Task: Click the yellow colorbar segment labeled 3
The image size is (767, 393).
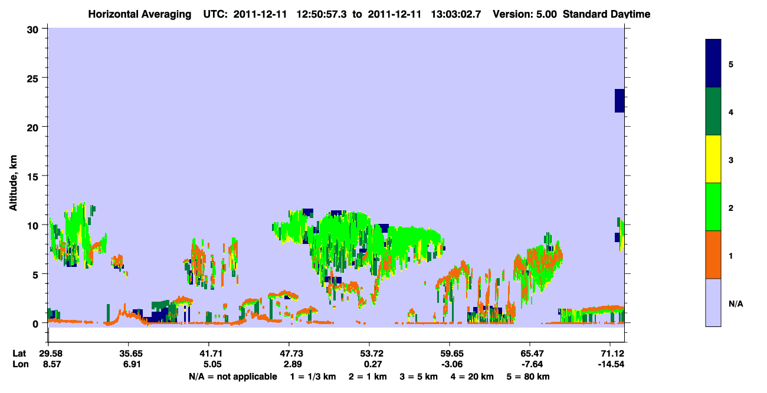Action: tap(713, 159)
